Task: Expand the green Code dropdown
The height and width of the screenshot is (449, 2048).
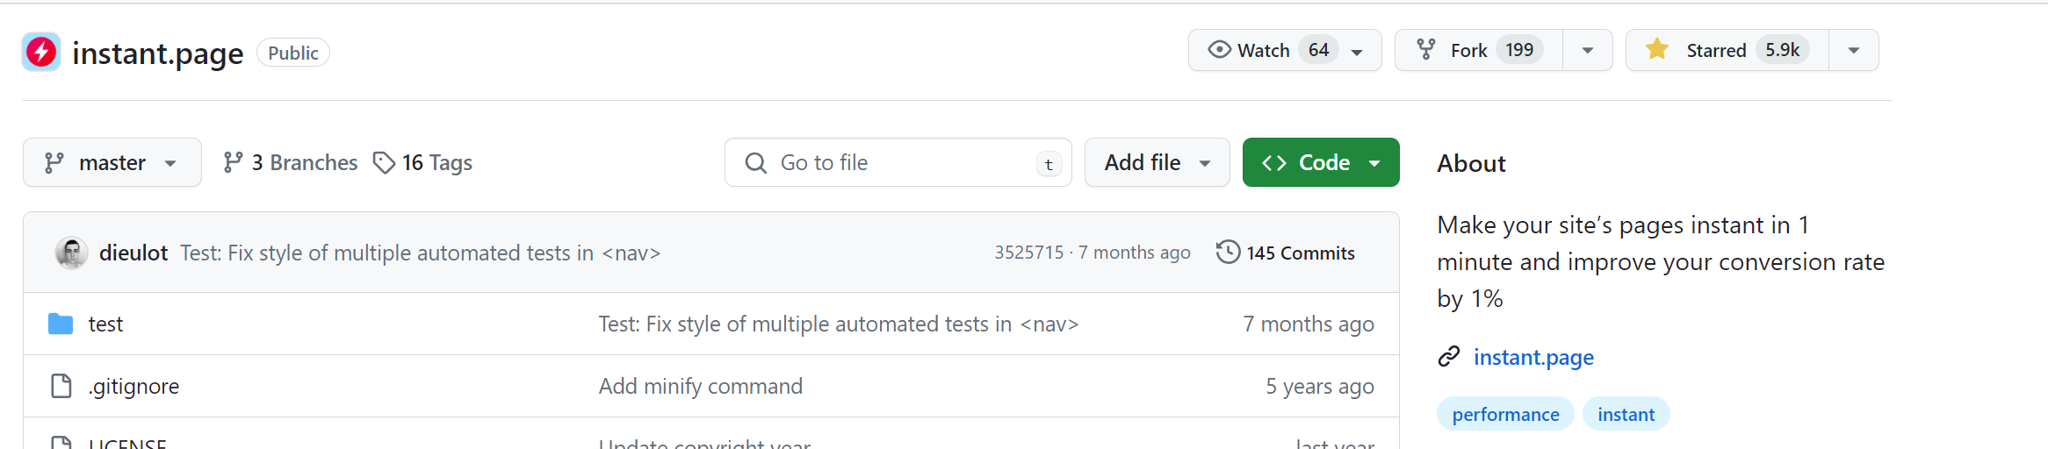Action: click(x=1320, y=163)
